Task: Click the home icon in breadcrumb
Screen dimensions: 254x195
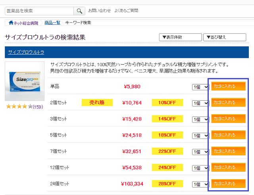Action: (x=11, y=23)
